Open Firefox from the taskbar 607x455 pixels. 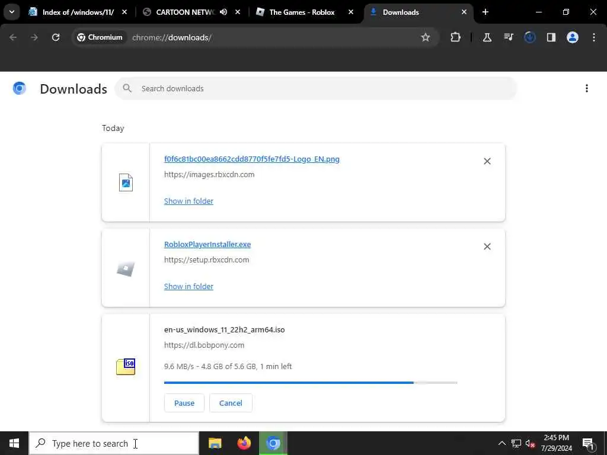click(244, 443)
